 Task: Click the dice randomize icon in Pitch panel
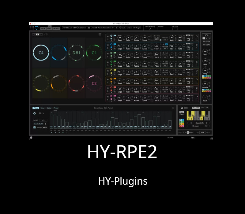pyautogui.click(x=35, y=127)
